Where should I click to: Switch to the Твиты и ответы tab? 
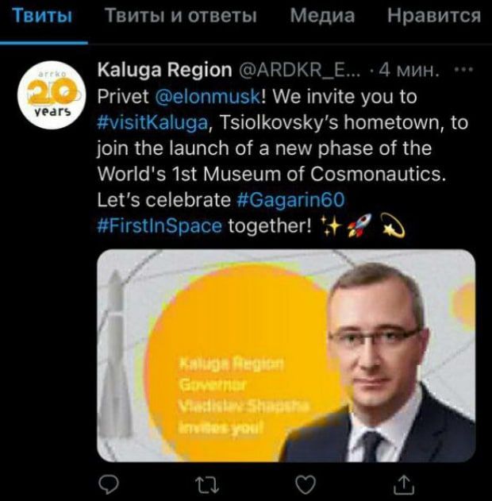tap(181, 15)
